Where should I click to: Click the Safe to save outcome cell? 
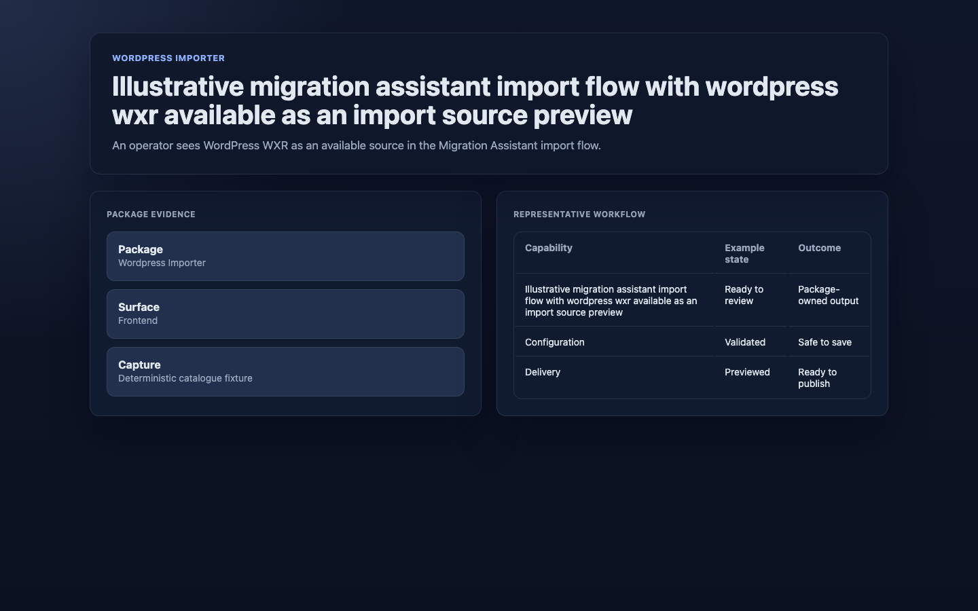coord(829,342)
